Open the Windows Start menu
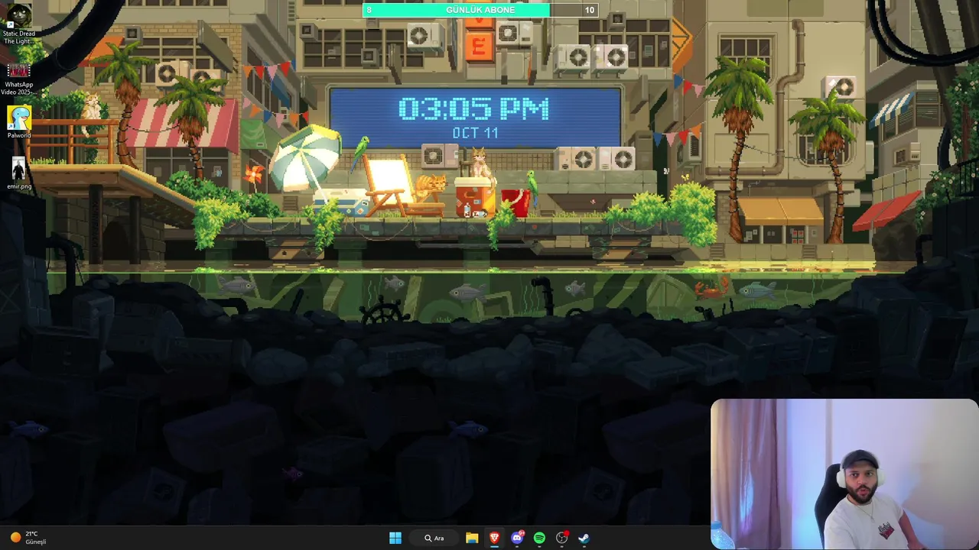979x550 pixels. click(x=395, y=538)
